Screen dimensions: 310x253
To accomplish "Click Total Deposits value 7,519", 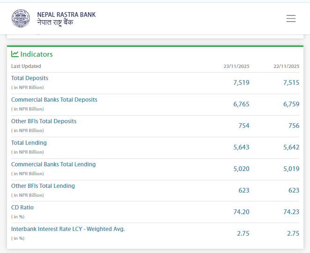I will point(241,82).
